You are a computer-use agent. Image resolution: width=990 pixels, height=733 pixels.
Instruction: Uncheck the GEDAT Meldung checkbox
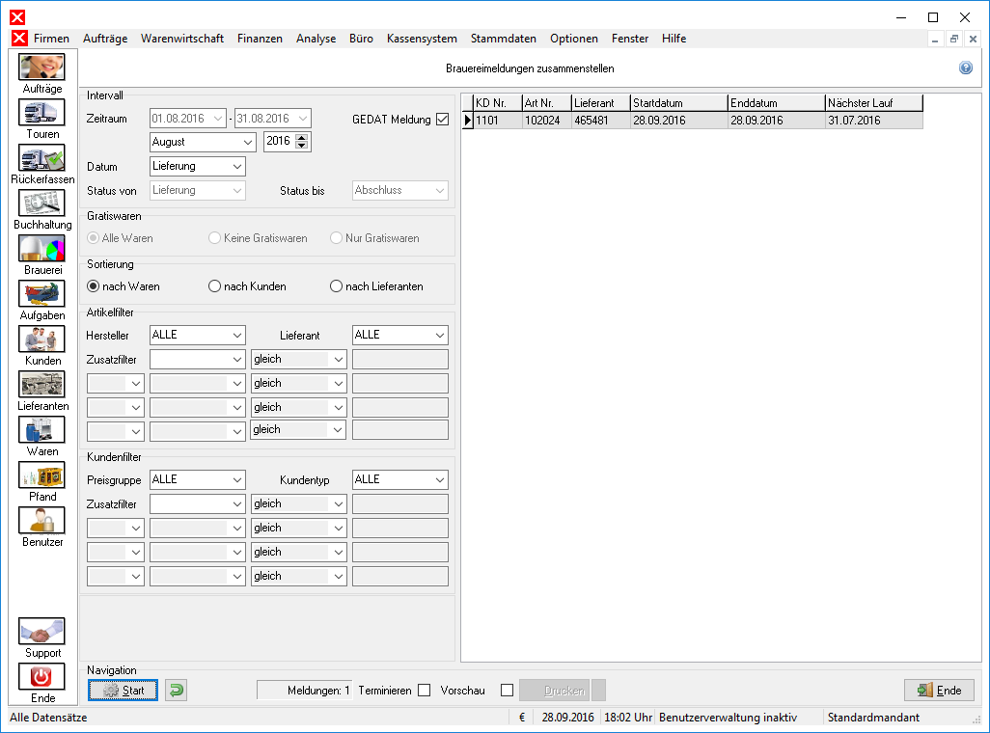442,119
